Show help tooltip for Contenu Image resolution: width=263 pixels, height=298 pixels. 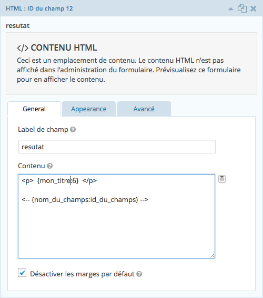pos(49,166)
